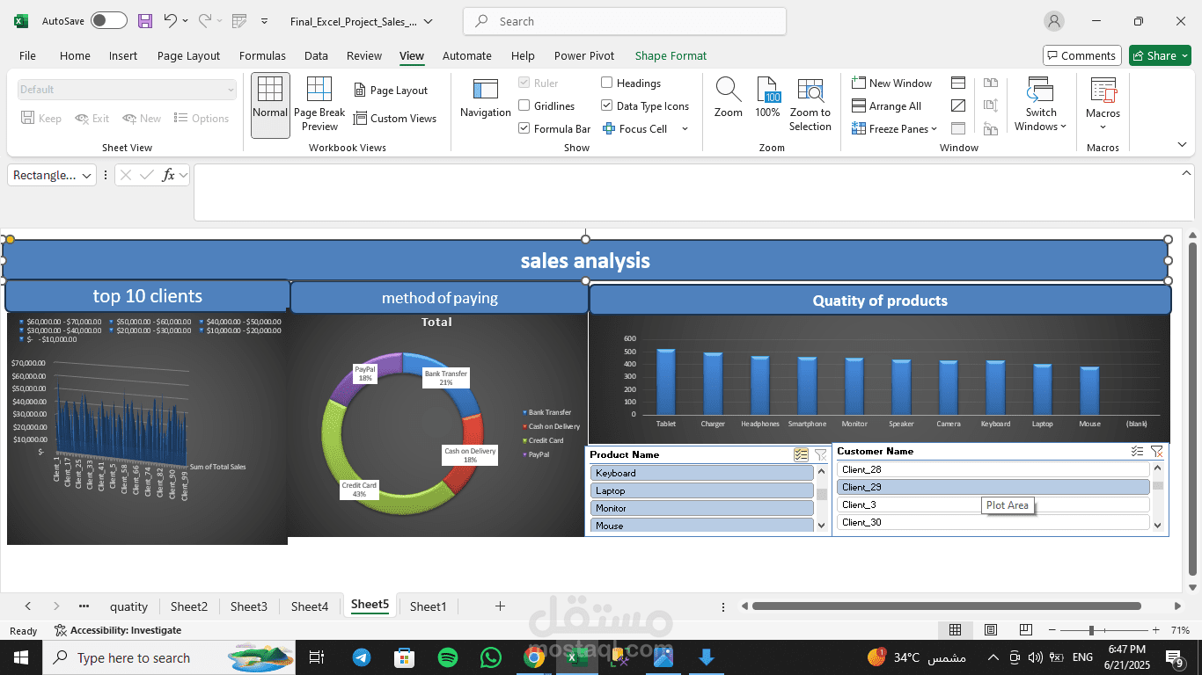Switch to Normal workbook view
This screenshot has width=1202, height=675.
click(270, 105)
